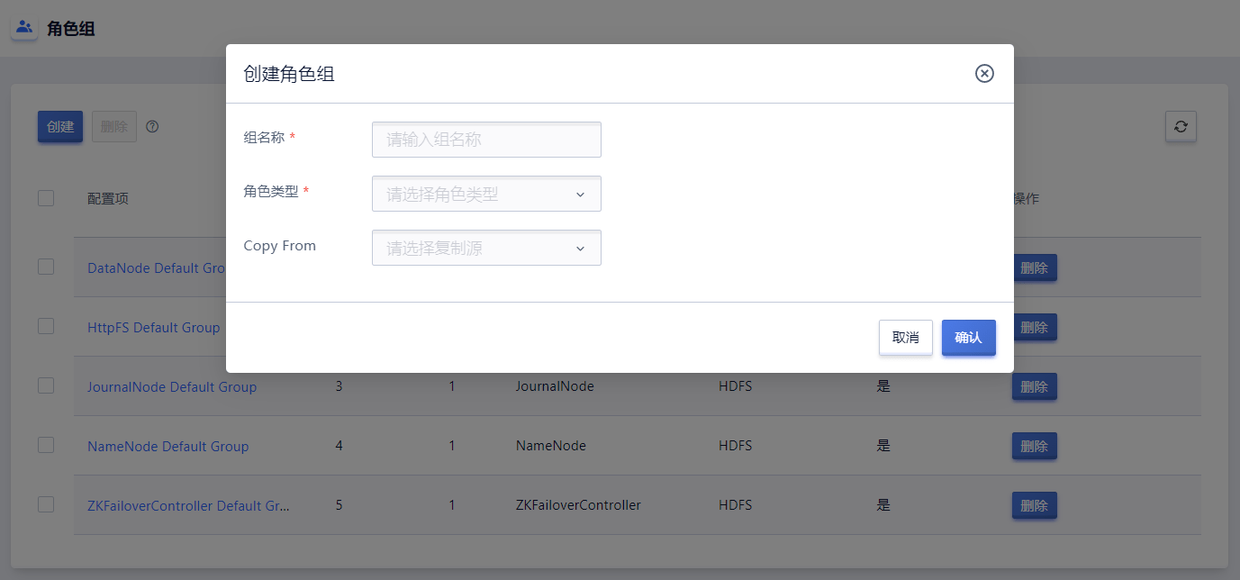
Task: Check the HttpFS Default Group row checkbox
Action: 46,326
